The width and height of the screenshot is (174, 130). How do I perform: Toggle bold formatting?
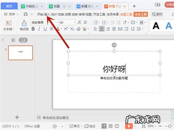click(33, 29)
